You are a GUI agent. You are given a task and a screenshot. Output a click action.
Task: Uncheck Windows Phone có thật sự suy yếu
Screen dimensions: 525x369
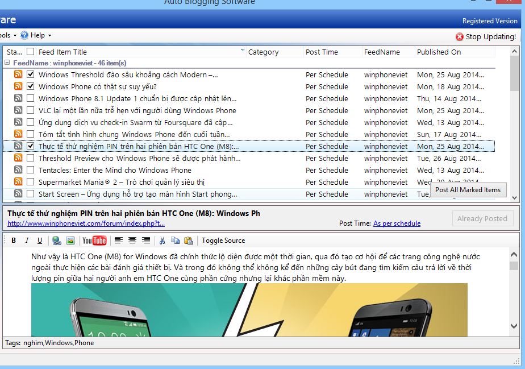(31, 86)
